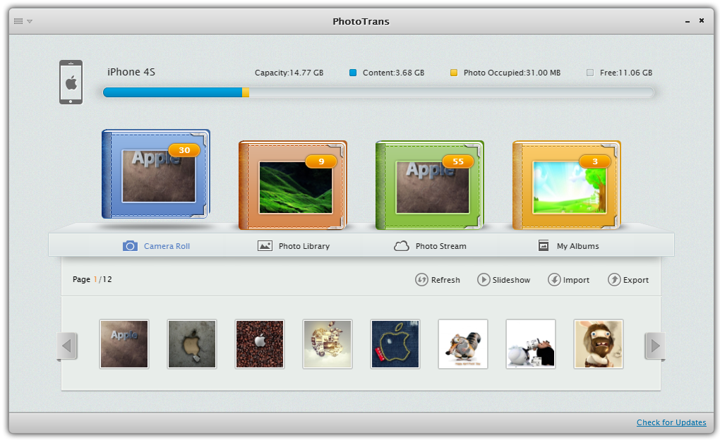Screen dimensions: 720x440
Task: Switch to the Camera Roll tab
Action: [x=157, y=246]
